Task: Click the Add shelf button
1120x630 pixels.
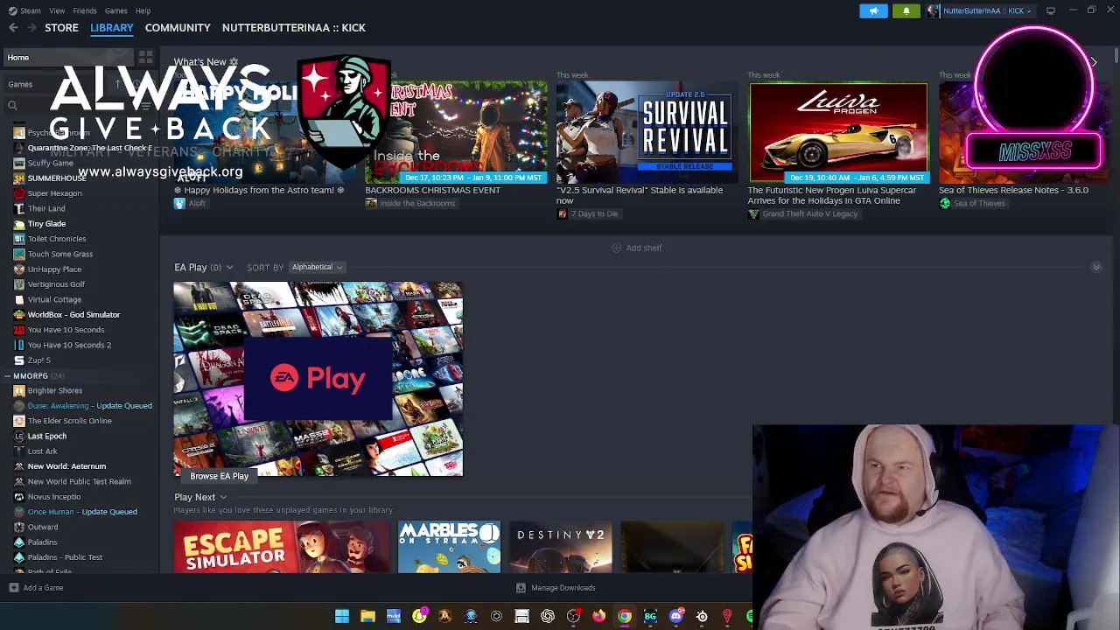Action: (x=636, y=248)
